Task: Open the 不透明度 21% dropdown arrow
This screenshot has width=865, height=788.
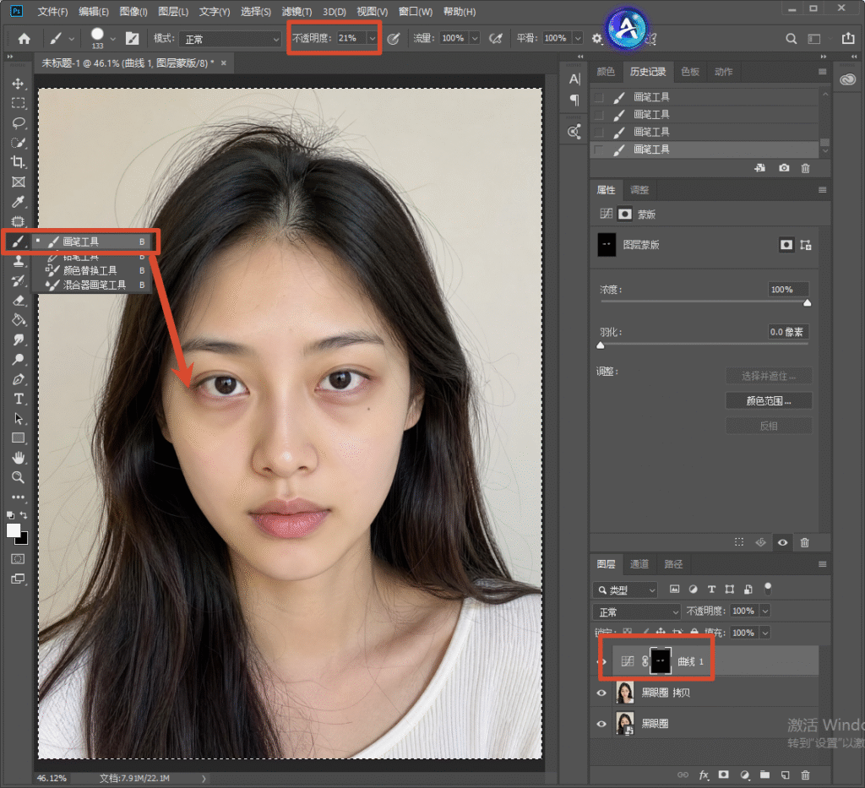Action: [x=373, y=38]
